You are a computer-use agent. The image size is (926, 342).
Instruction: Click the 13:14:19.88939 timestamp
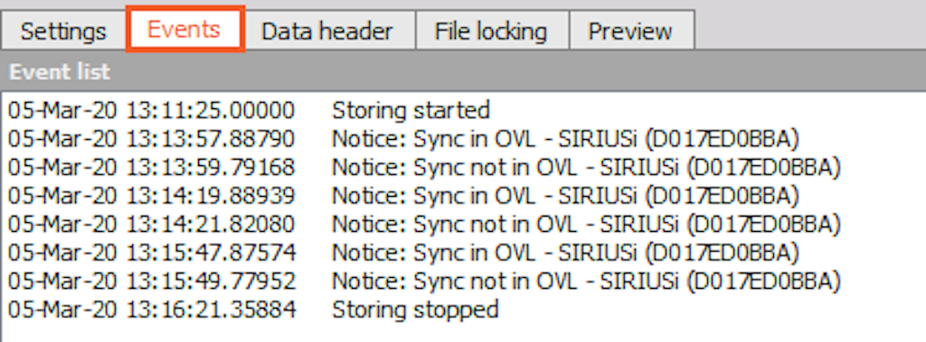[211, 195]
